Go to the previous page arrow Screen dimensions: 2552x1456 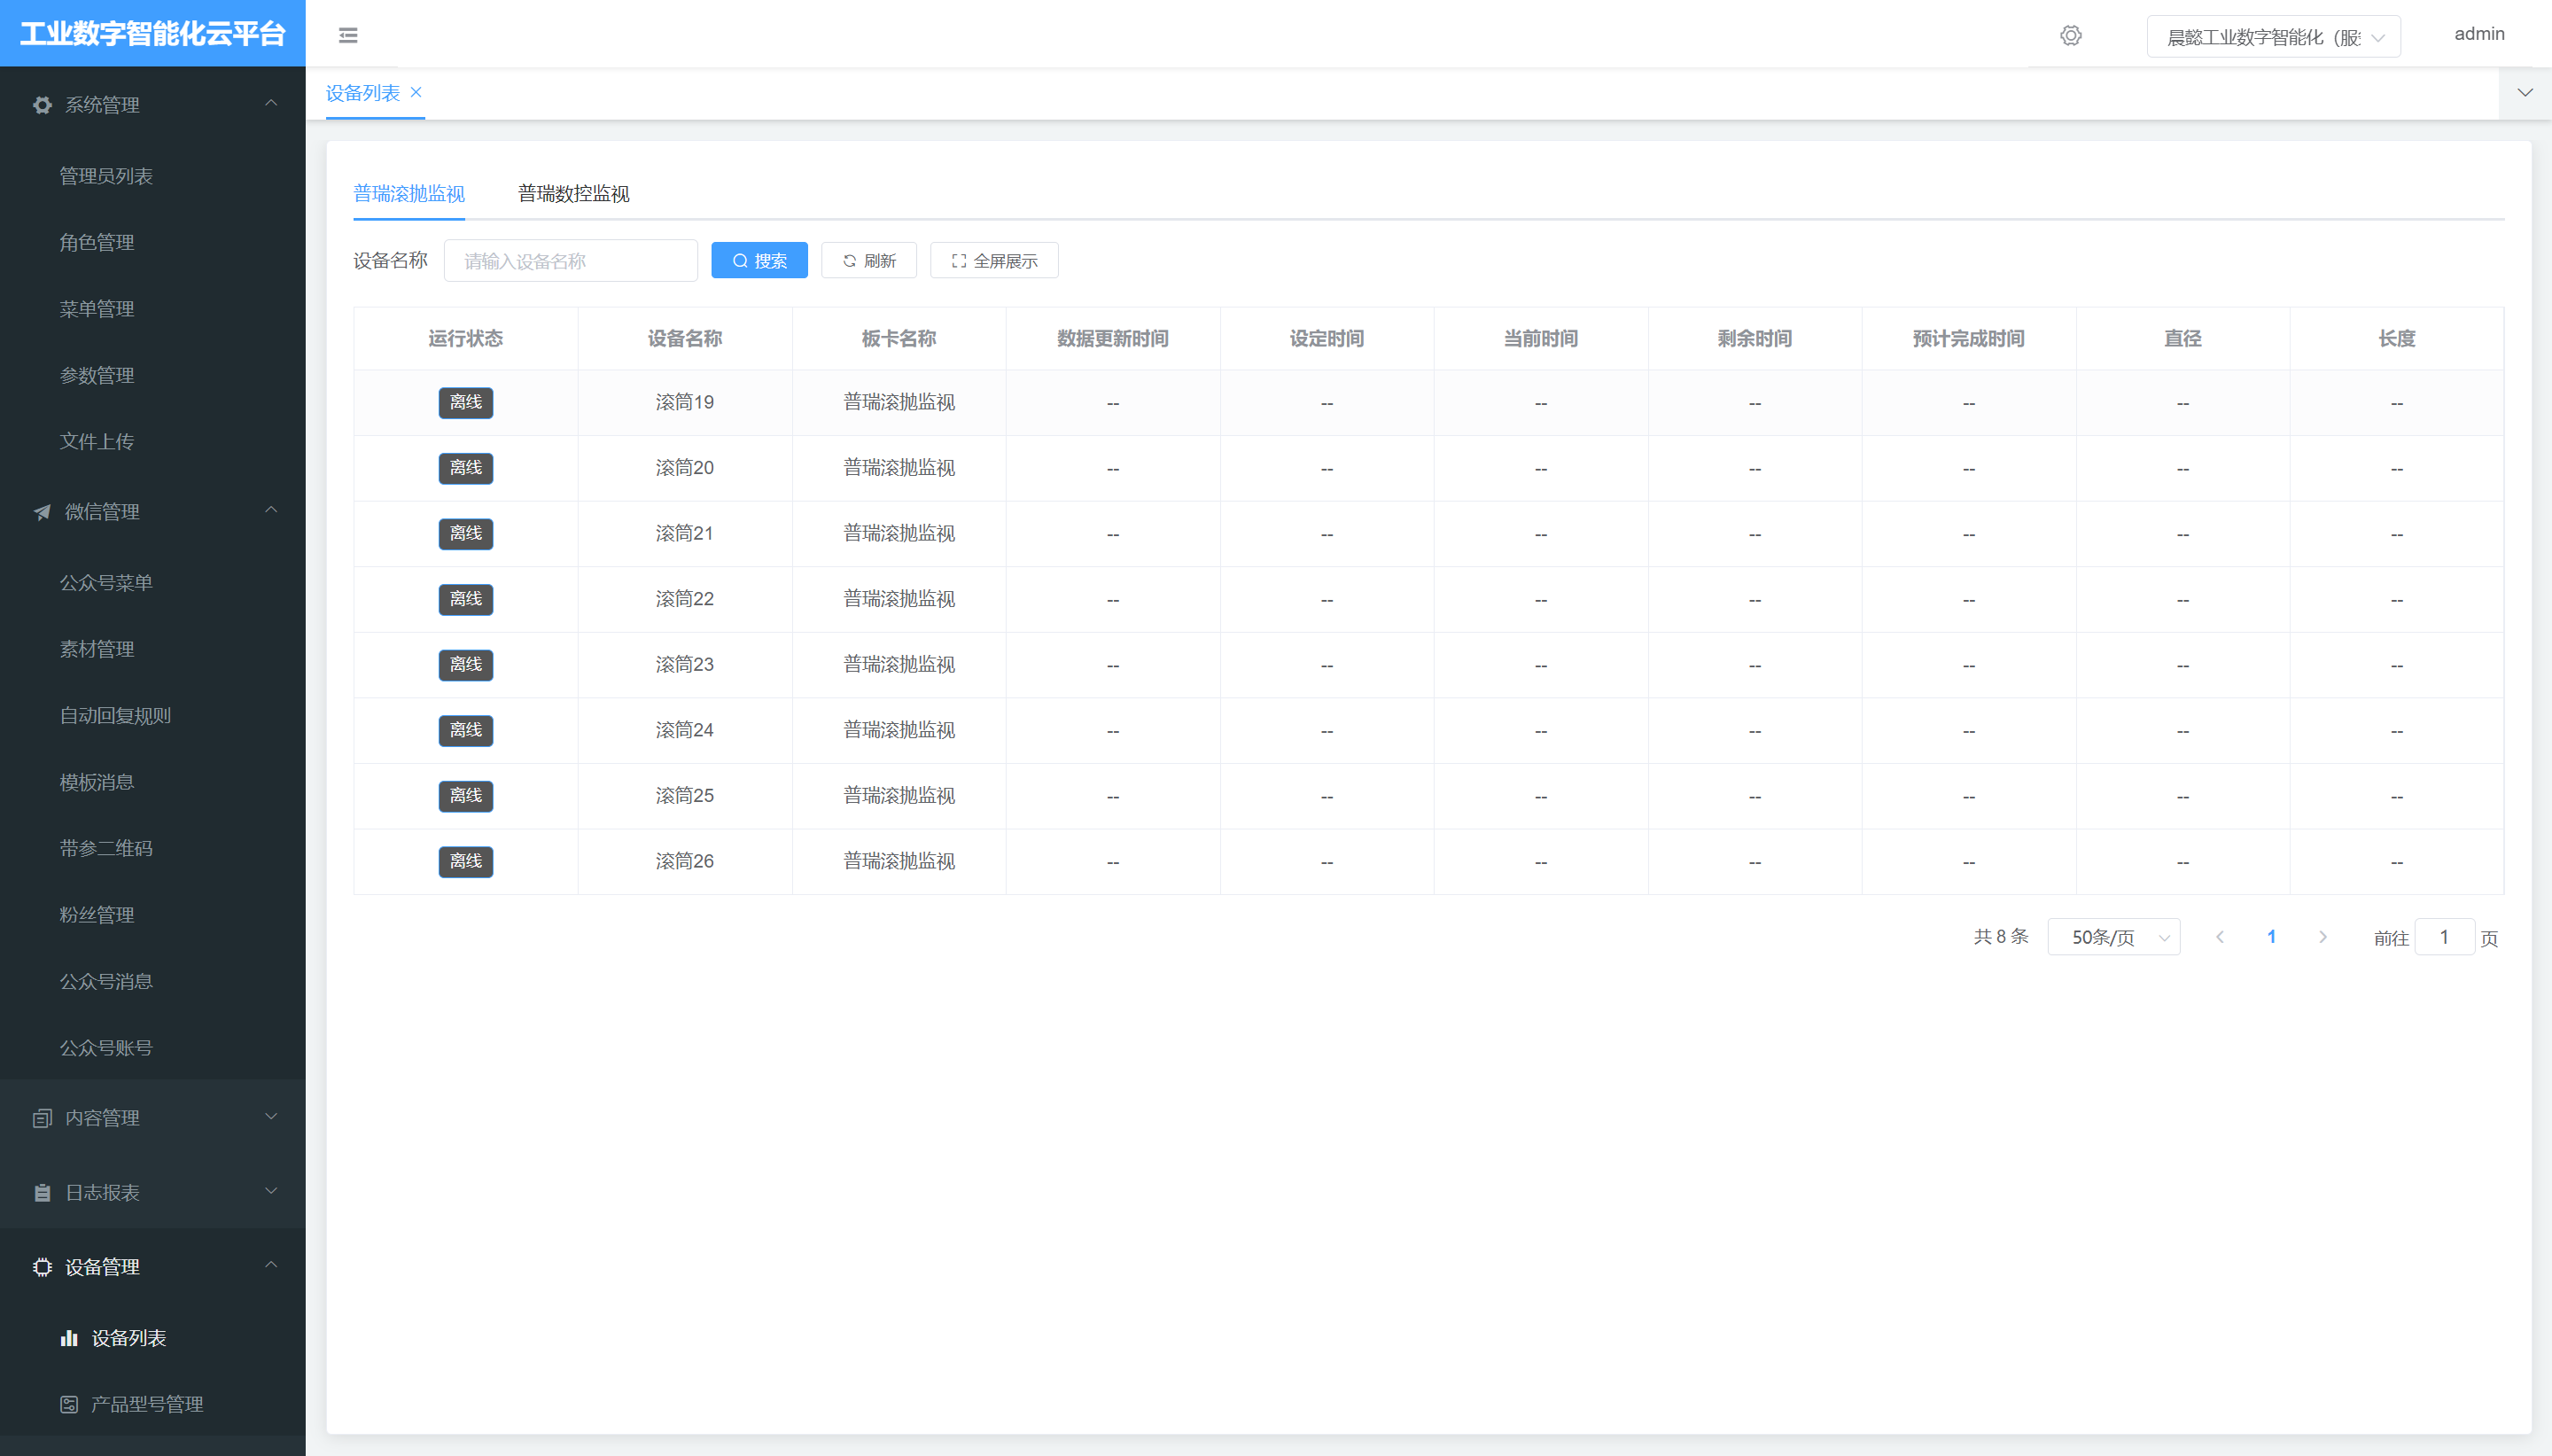[2219, 937]
